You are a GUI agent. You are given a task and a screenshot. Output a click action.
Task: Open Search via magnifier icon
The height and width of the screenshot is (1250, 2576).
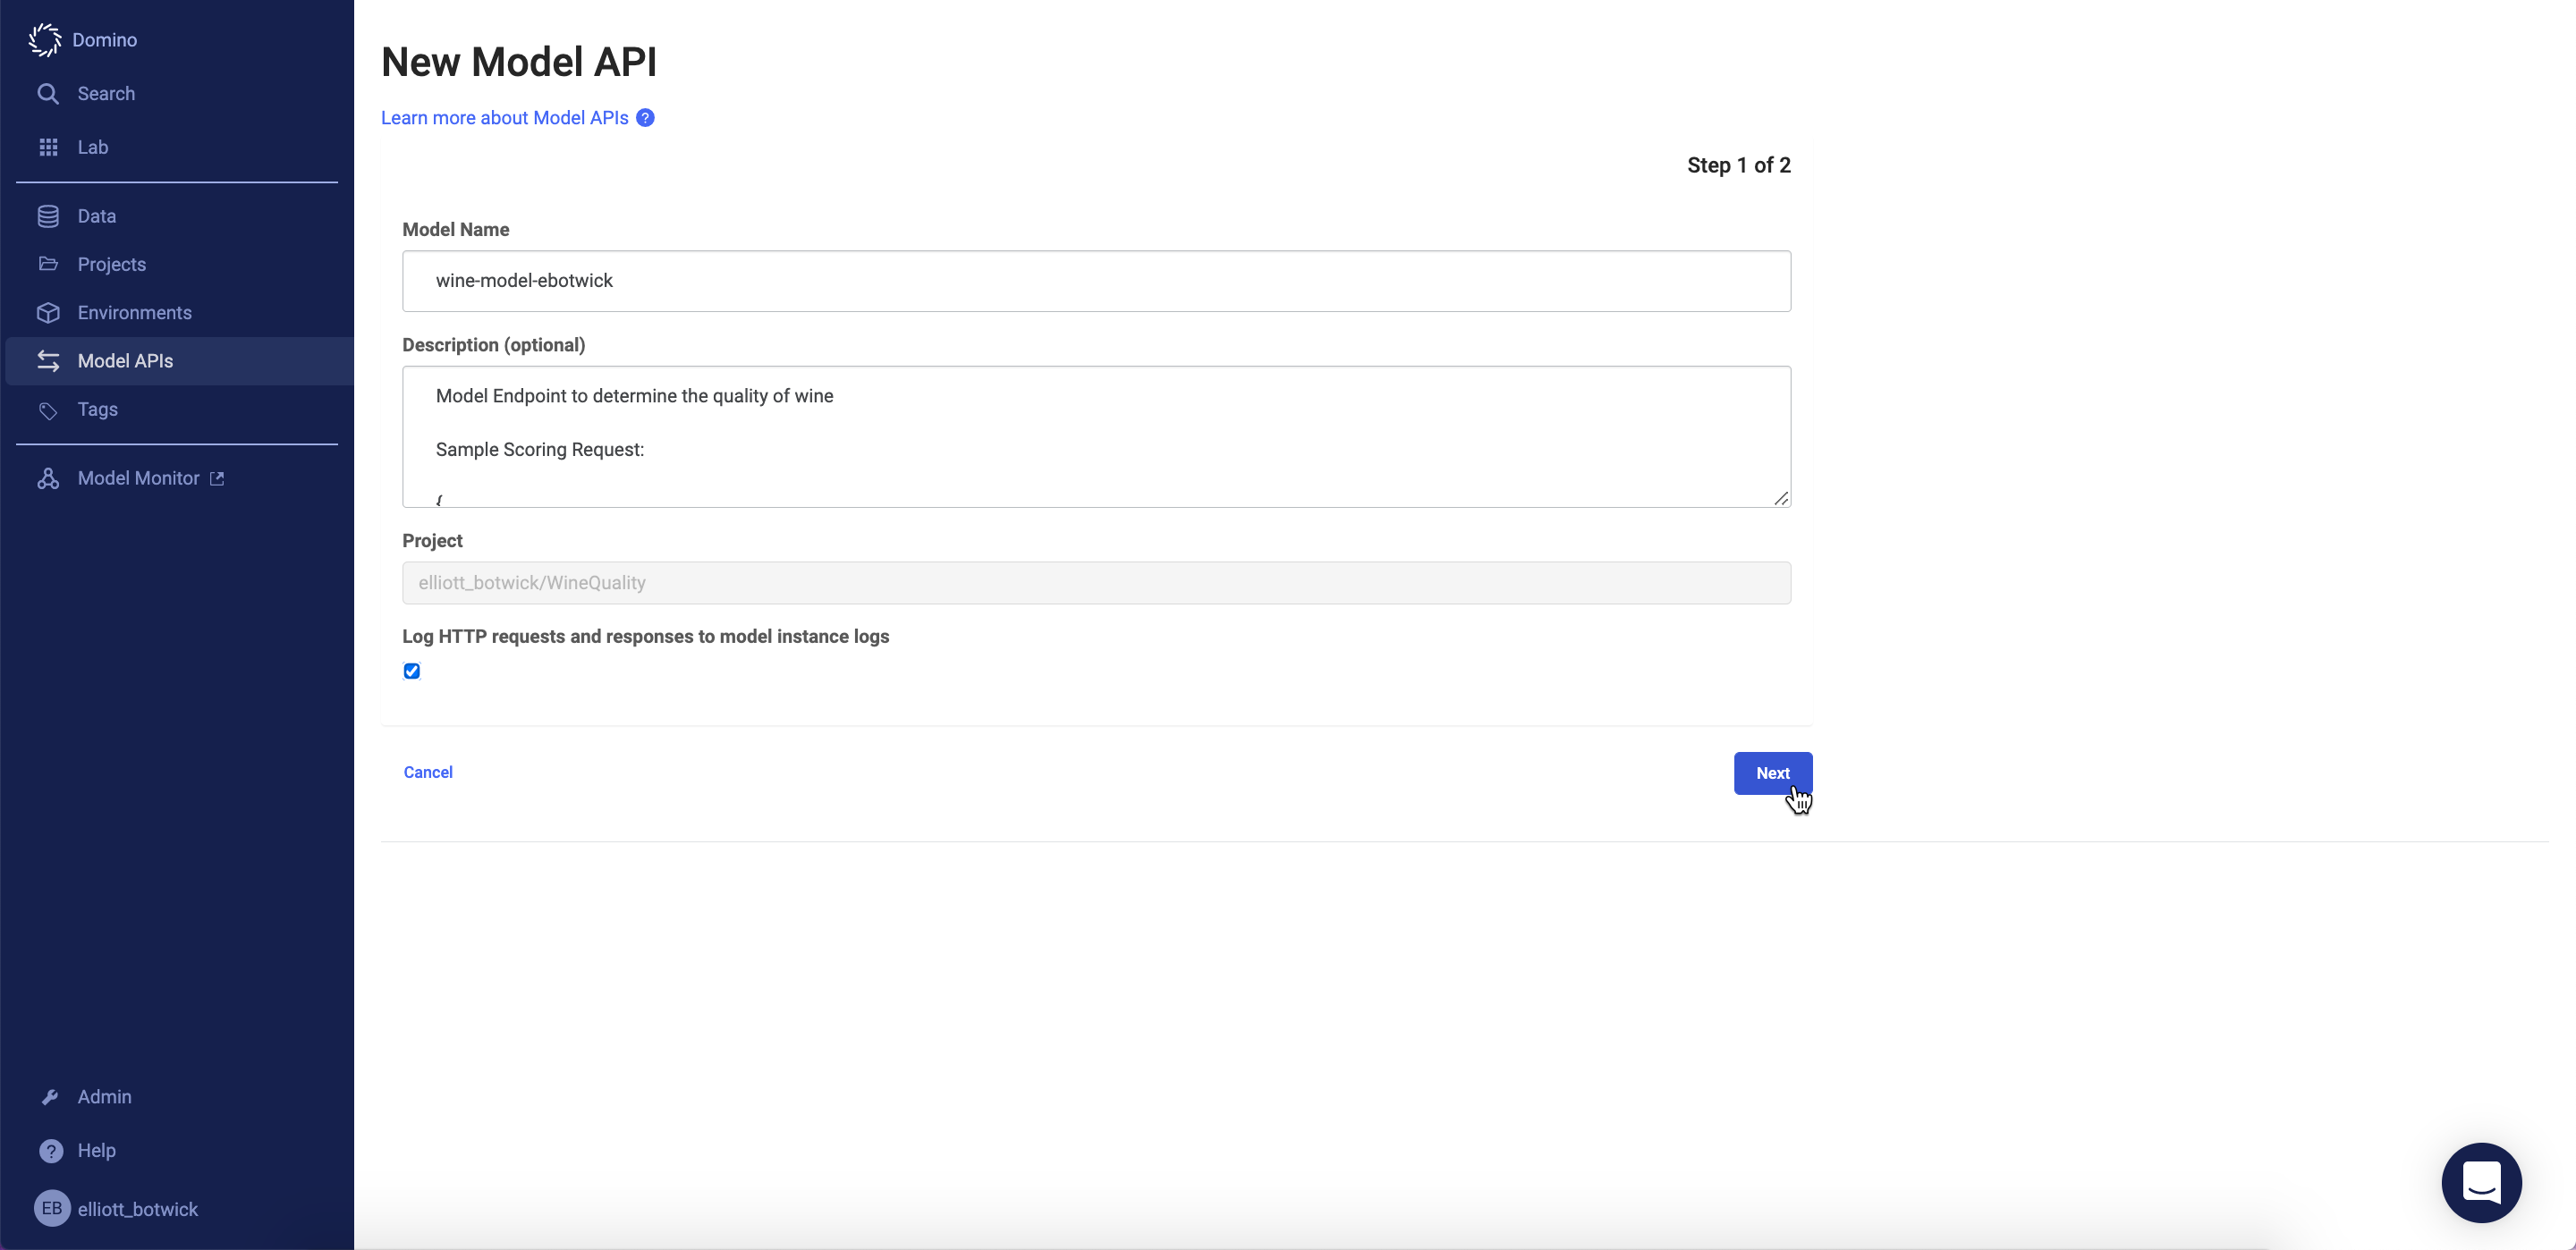point(48,94)
